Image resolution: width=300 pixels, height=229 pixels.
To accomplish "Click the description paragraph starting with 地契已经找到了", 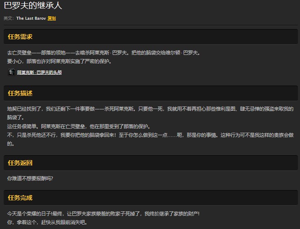I will [x=150, y=109].
